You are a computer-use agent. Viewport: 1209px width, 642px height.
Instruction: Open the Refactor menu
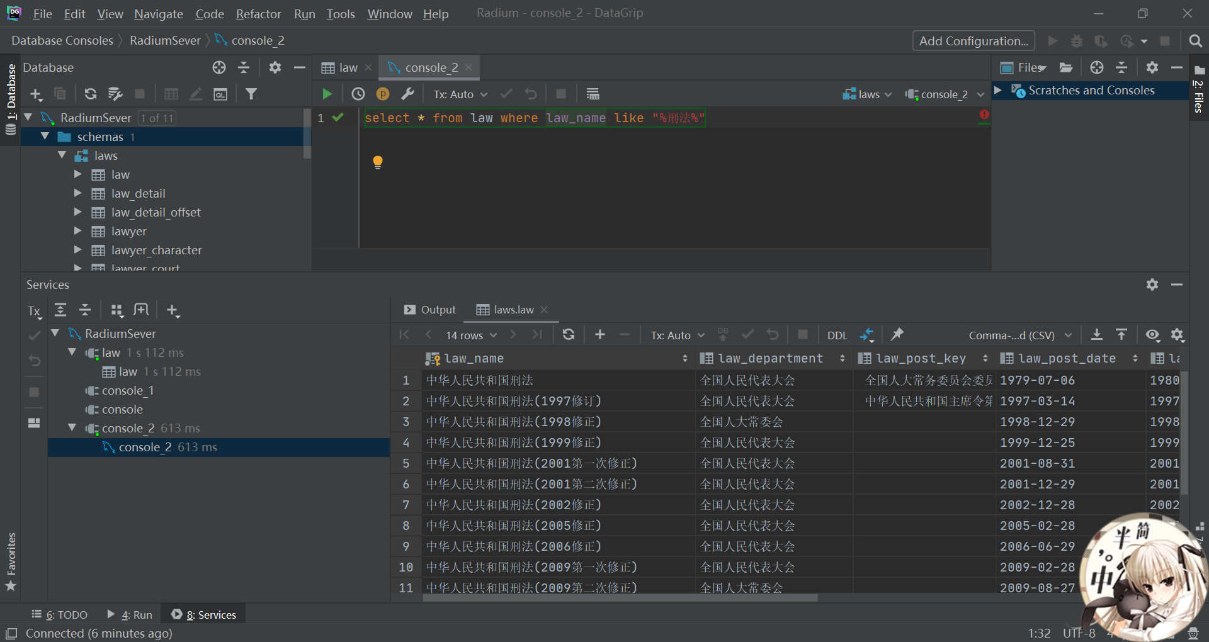[x=258, y=14]
